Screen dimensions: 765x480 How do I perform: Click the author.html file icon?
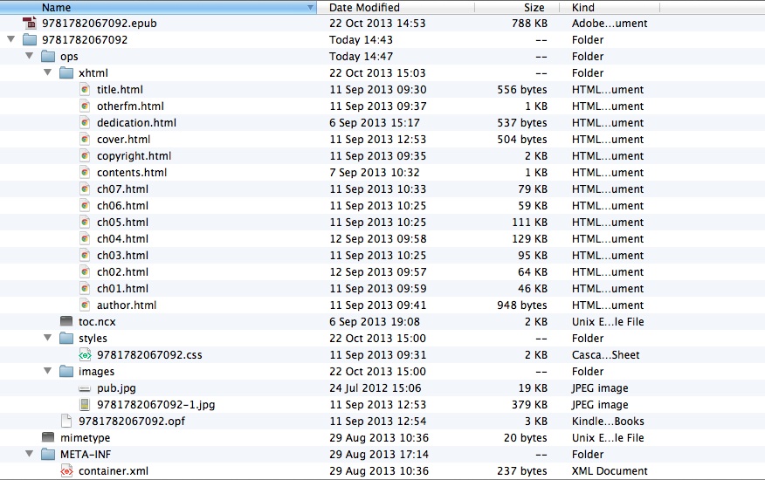(x=85, y=305)
